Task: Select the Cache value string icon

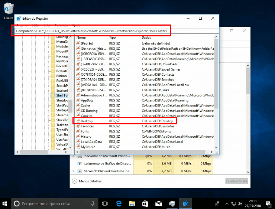Action: 78,105
